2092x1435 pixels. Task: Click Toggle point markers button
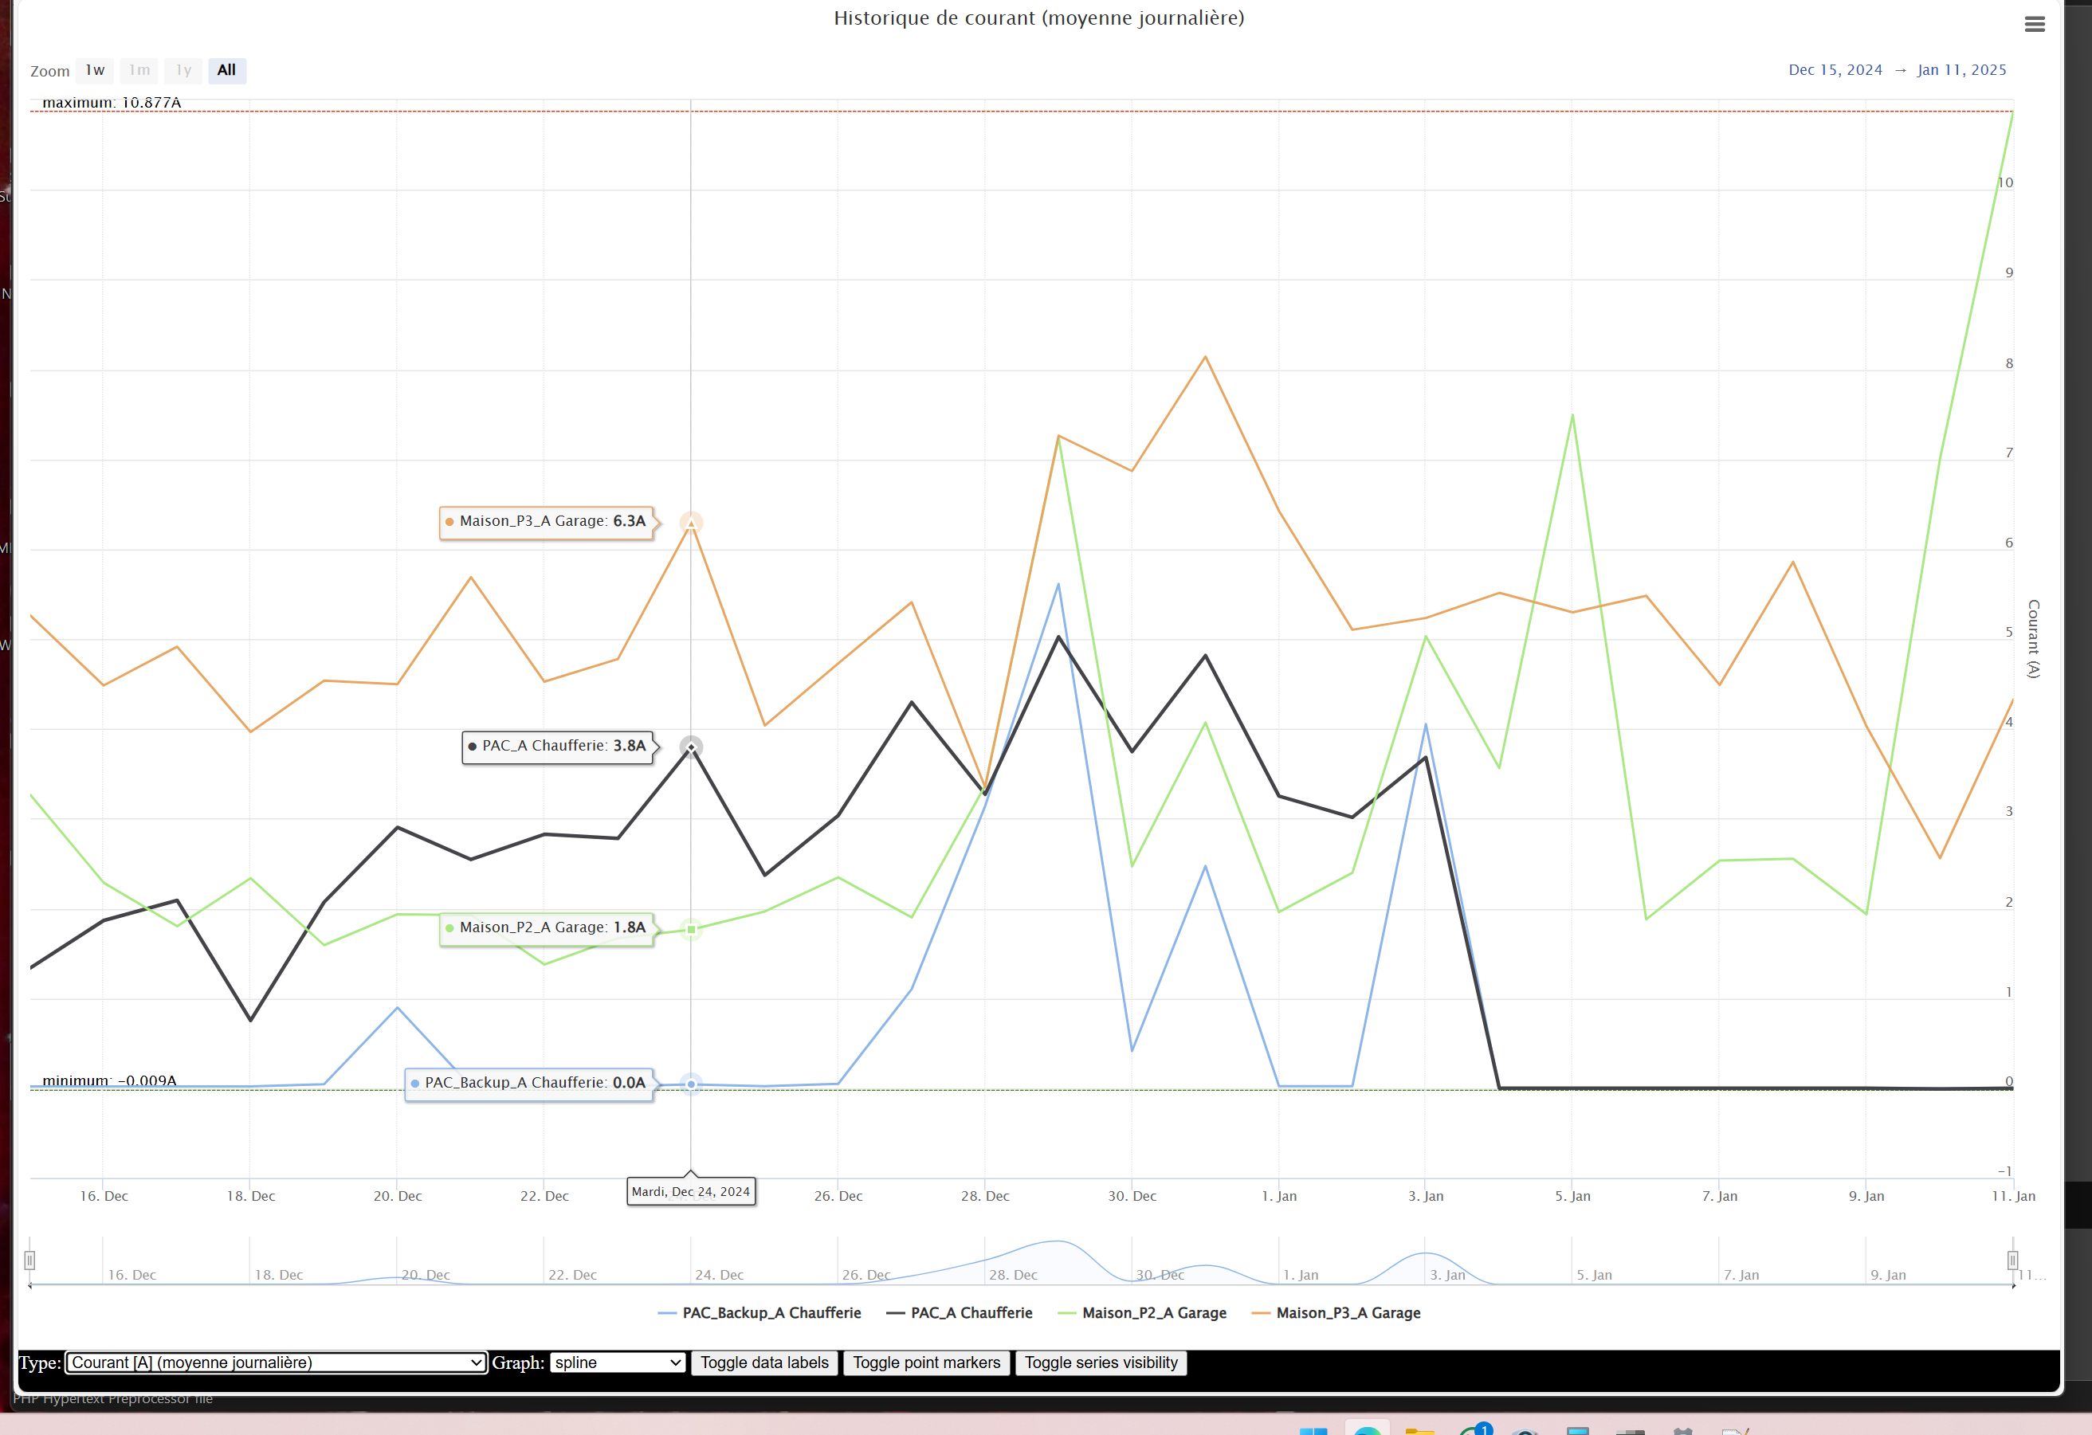tap(926, 1363)
